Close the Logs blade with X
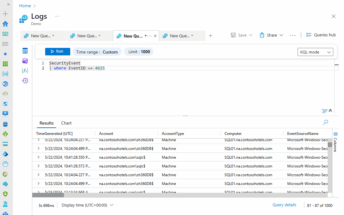This screenshot has width=344, height=215. coord(333,16)
